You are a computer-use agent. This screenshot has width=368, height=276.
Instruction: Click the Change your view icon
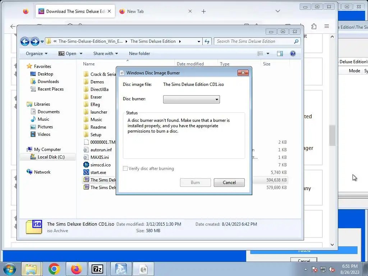260,54
